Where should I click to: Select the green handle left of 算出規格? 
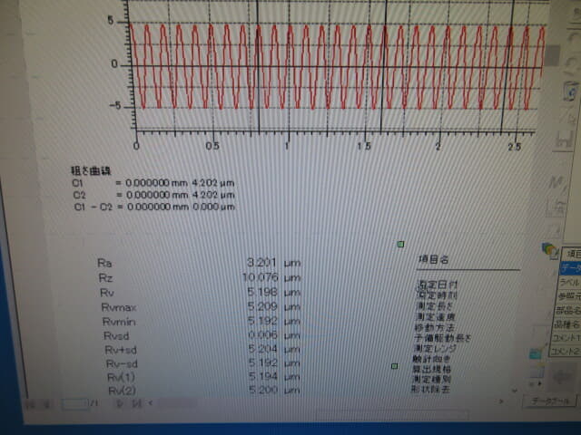[395, 366]
